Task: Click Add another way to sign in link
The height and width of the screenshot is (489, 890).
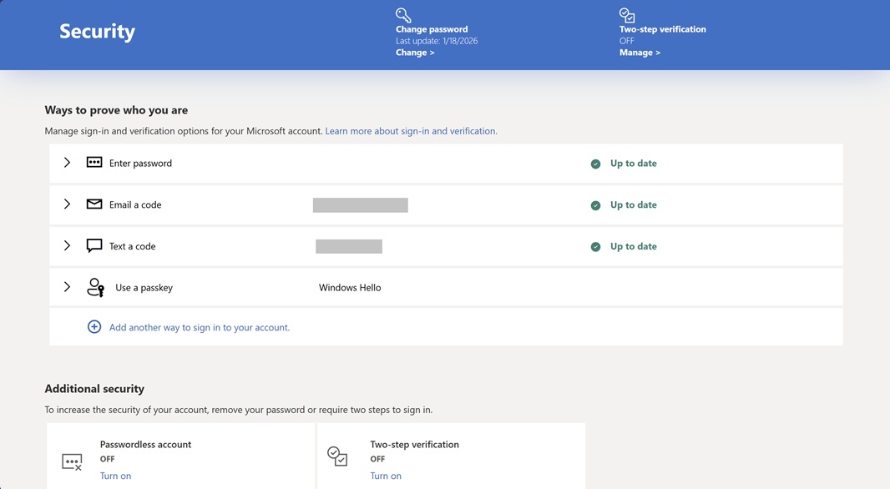Action: click(200, 328)
